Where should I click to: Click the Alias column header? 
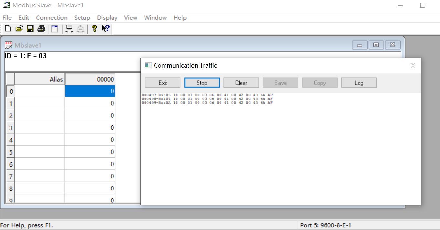(40, 79)
